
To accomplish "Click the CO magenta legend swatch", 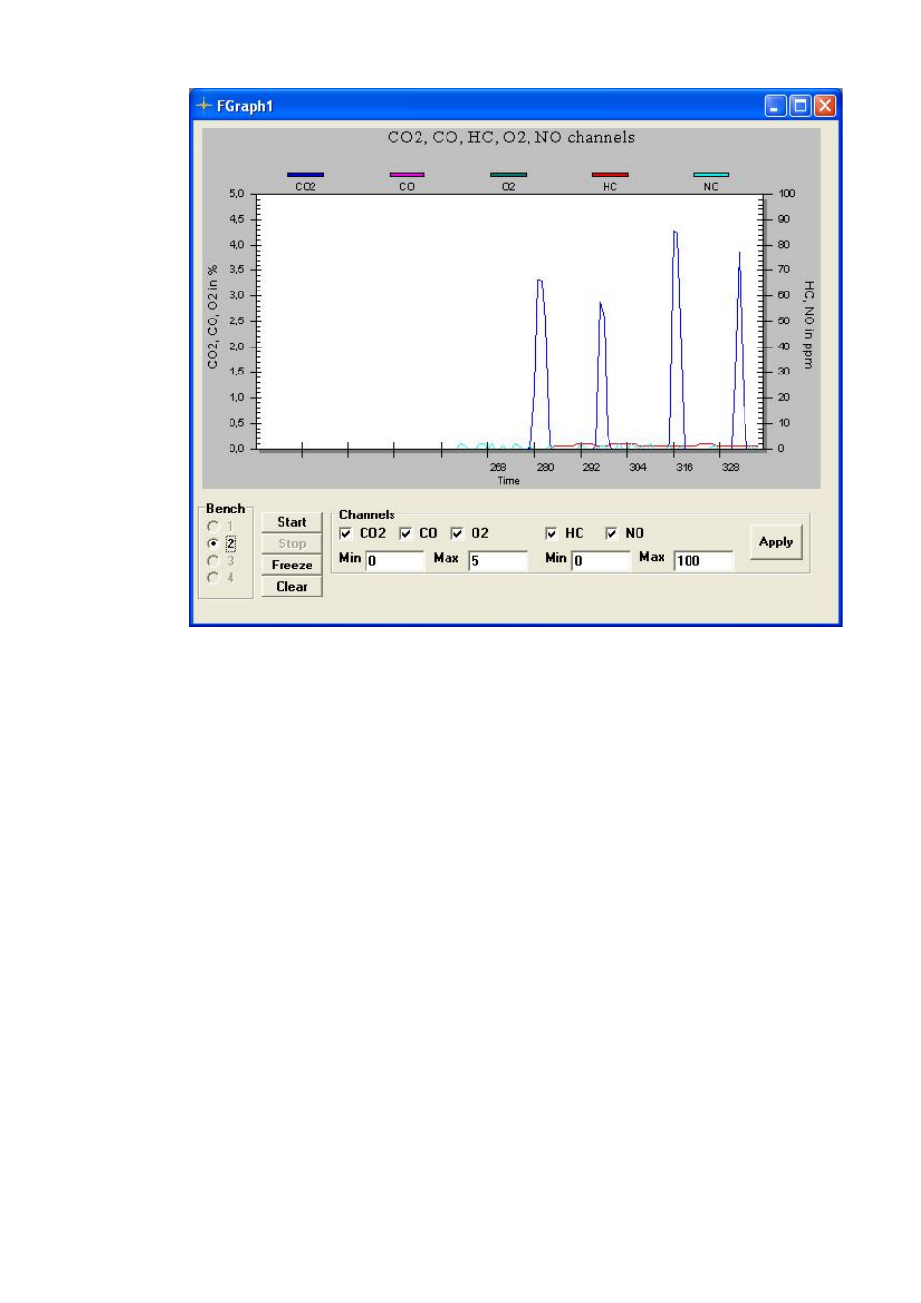I will point(407,175).
